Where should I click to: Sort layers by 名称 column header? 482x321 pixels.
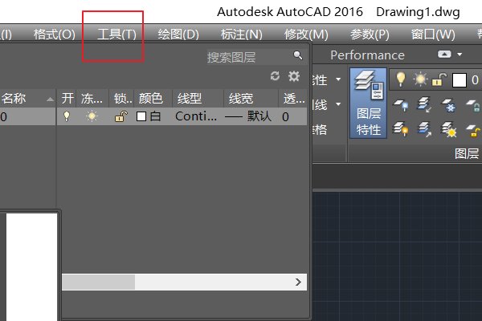[x=16, y=98]
